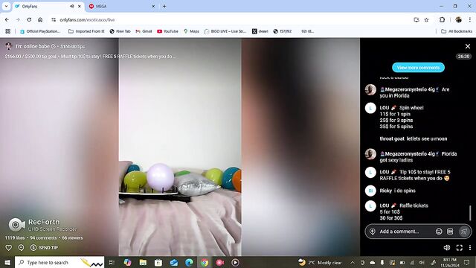The height and width of the screenshot is (268, 476).
Task: Open the deeet bookmark
Action: [x=260, y=31]
